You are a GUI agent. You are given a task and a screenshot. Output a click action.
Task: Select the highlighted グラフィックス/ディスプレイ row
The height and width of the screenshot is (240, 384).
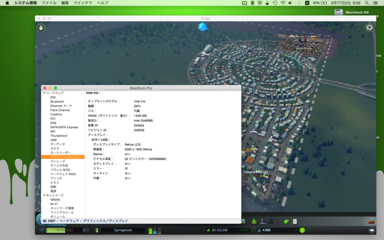[63, 157]
